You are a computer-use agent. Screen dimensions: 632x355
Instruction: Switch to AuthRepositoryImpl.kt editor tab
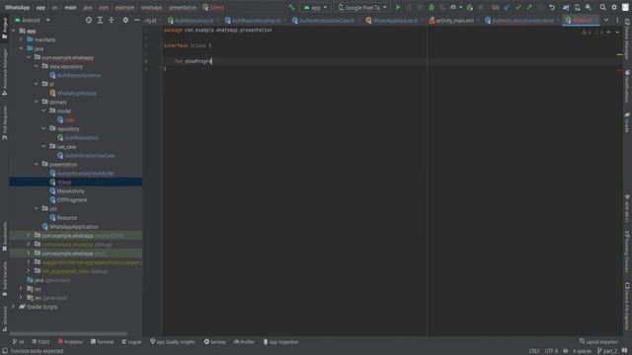click(x=256, y=20)
